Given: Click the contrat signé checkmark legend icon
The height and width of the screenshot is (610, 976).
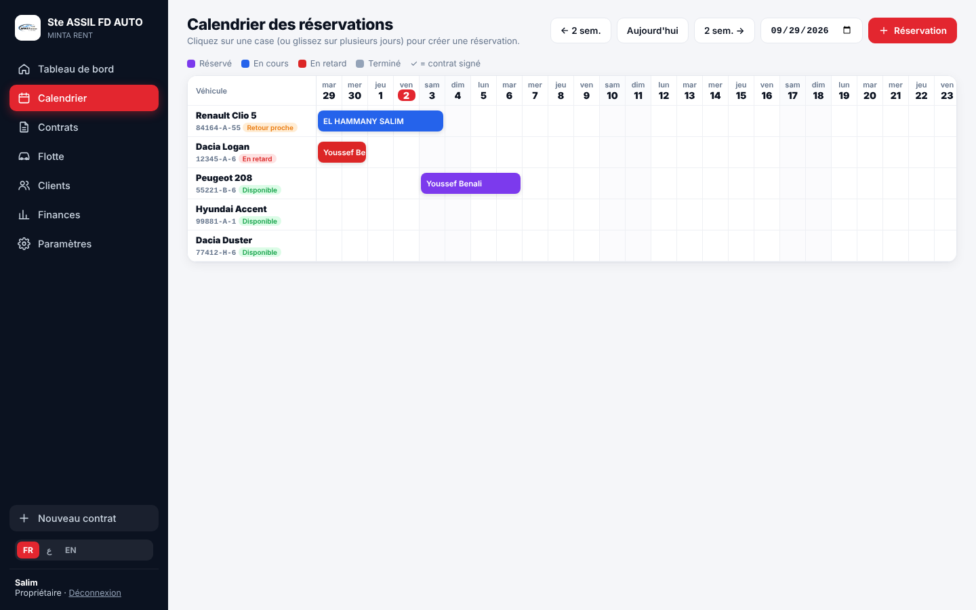Looking at the screenshot, I should click(413, 64).
